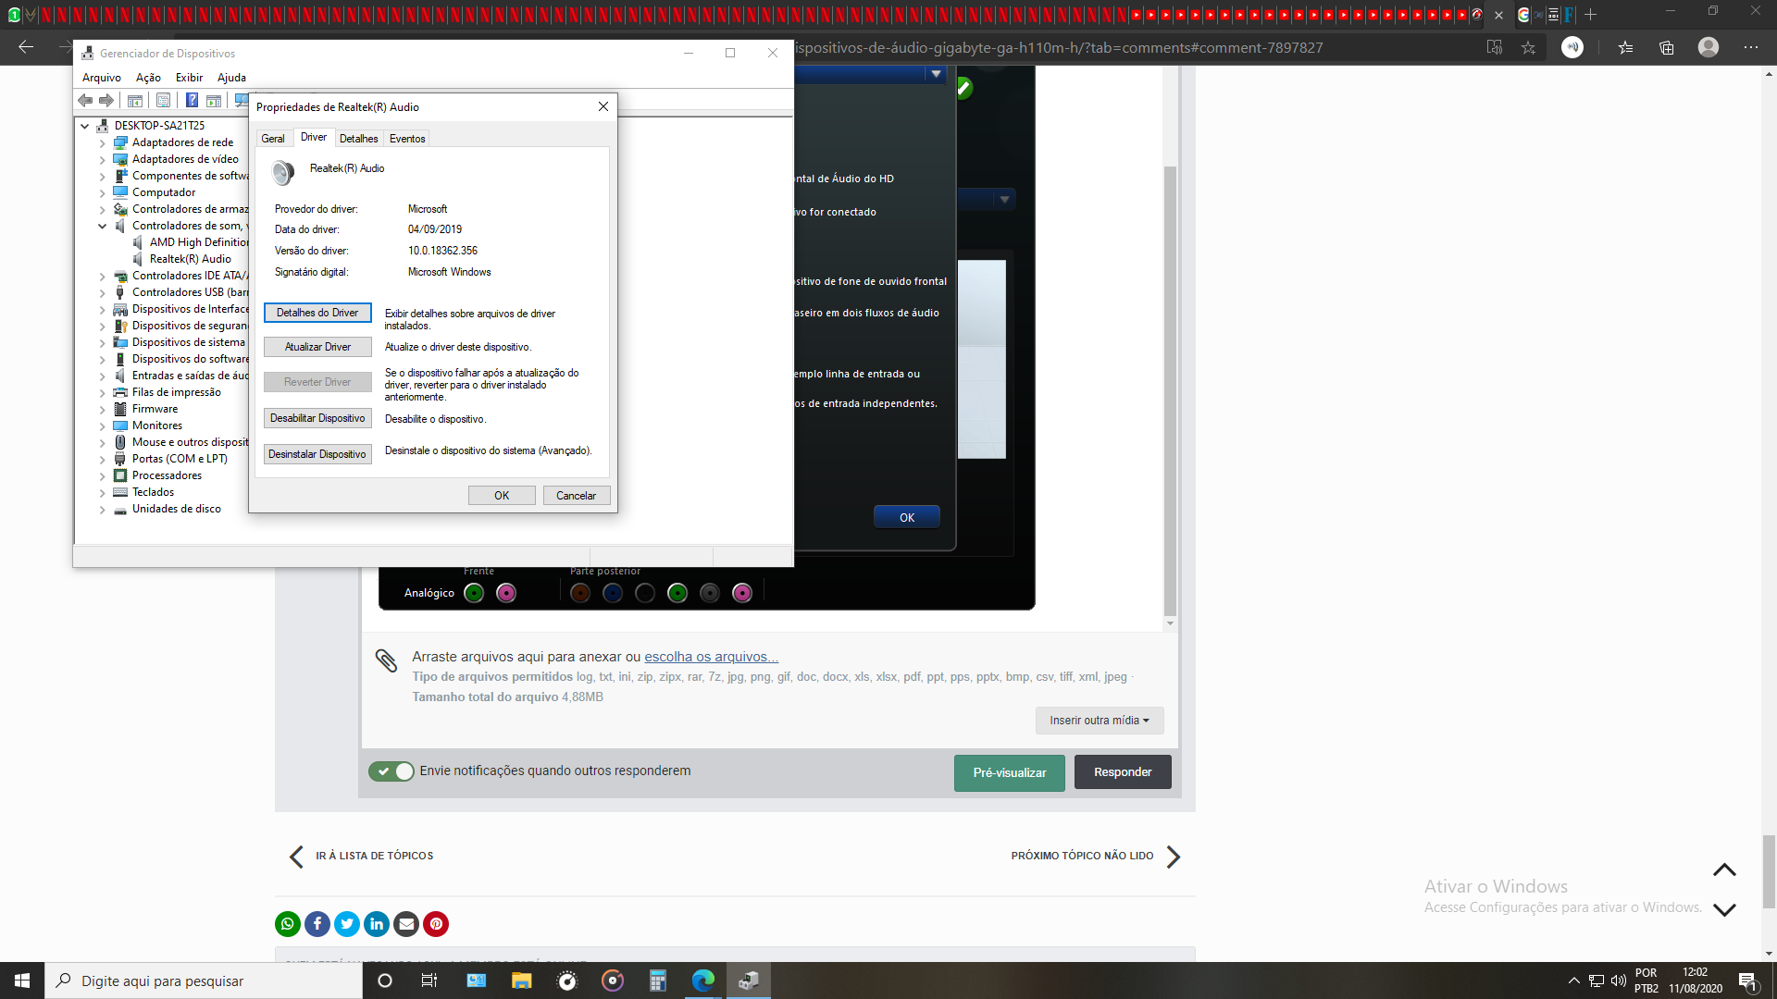
Task: Click Atualizar Driver button
Action: [317, 347]
